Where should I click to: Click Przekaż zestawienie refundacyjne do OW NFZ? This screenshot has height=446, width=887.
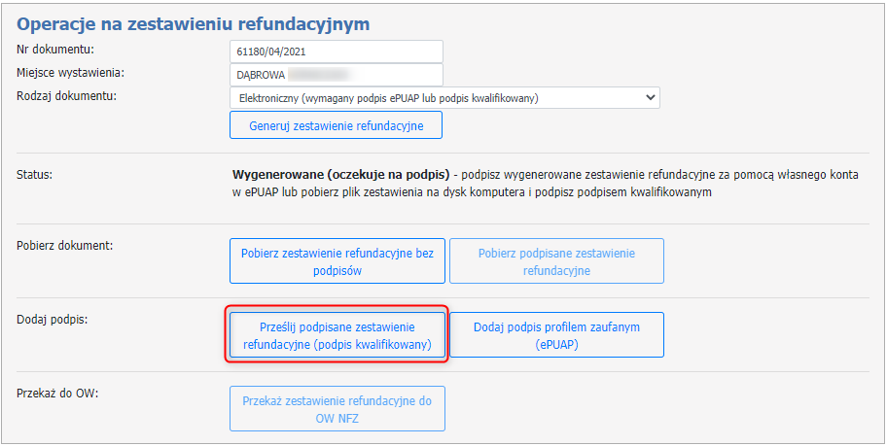click(x=337, y=408)
